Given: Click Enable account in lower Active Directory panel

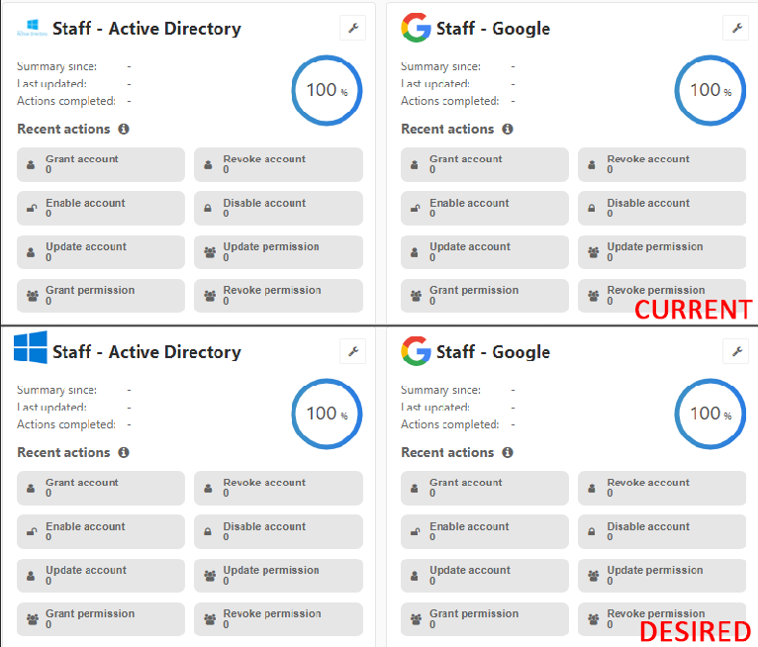Looking at the screenshot, I should tap(101, 531).
